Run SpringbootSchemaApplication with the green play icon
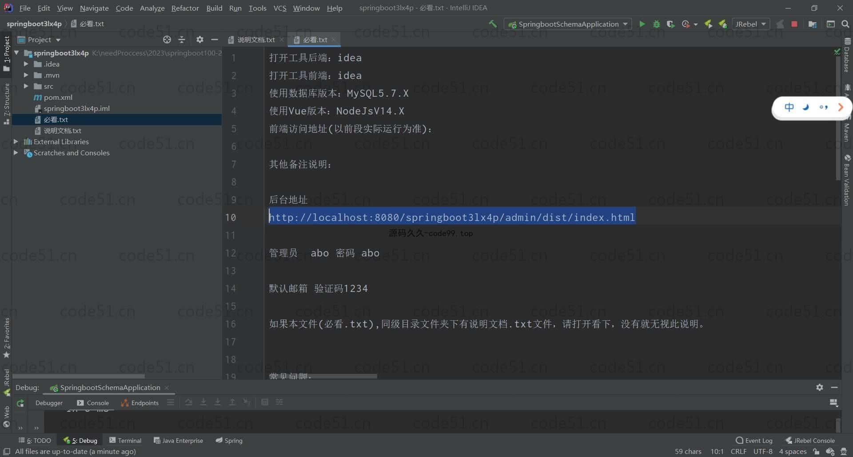This screenshot has width=853, height=457. (x=642, y=24)
